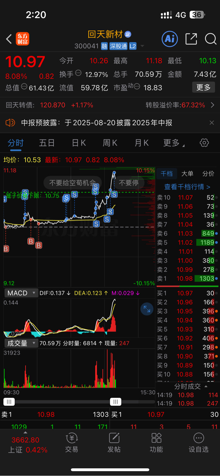
Task: Collapse the 分时成交 panel arrow
Action: coord(206,386)
